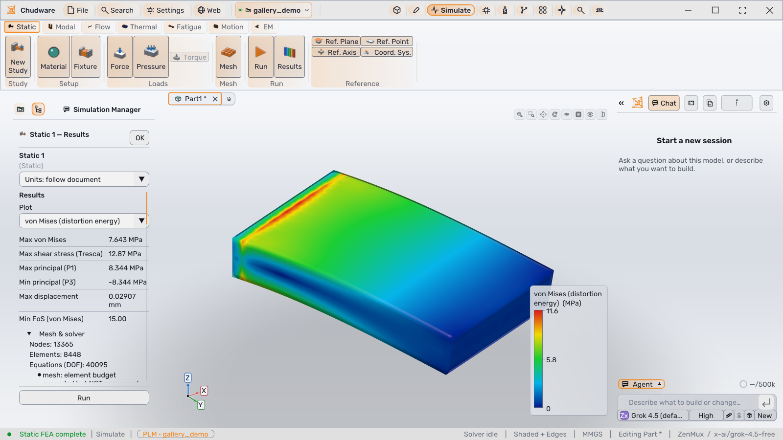Activate the zoom-to-area viewport tool
Screen dimensions: 783x440
(531, 114)
